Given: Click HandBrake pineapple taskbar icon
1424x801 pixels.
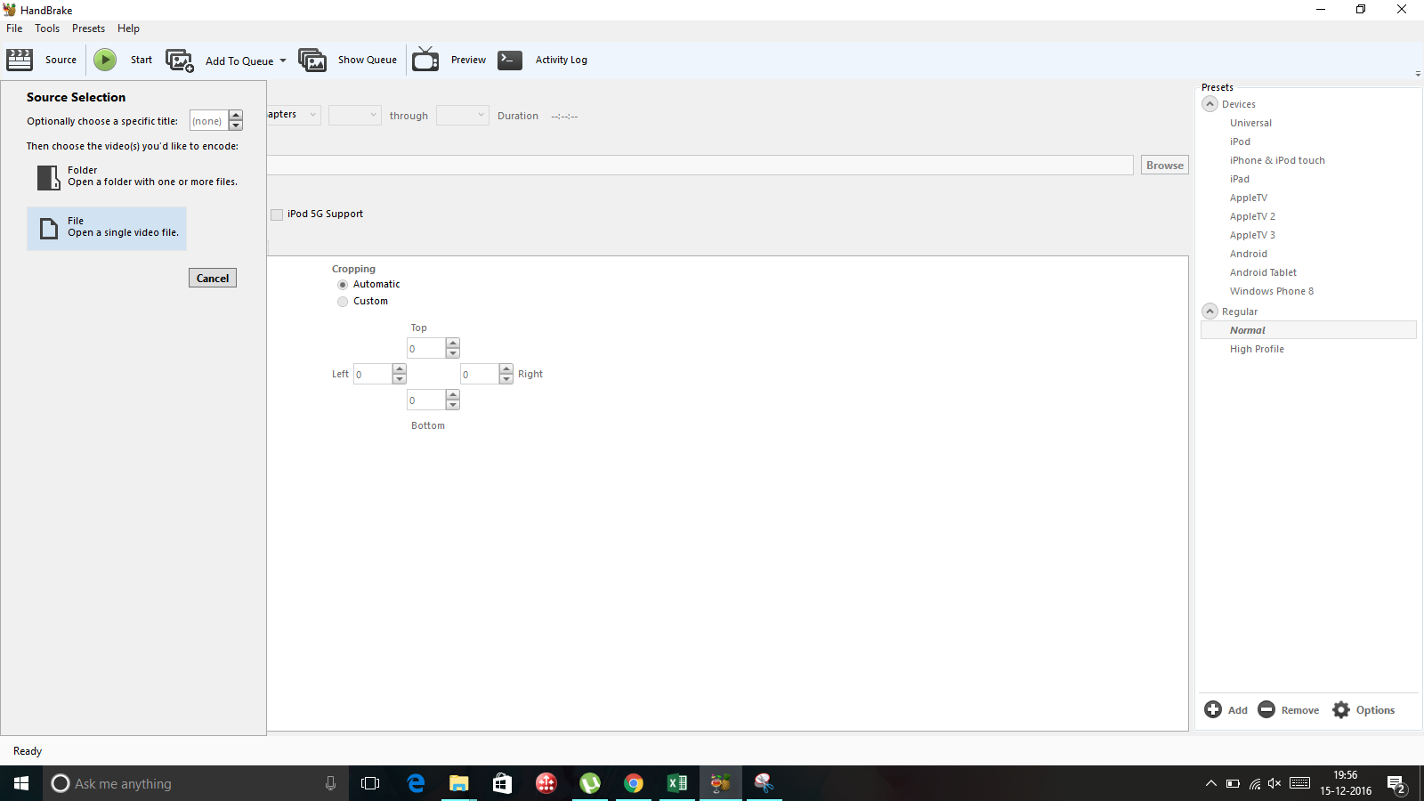Looking at the screenshot, I should point(721,783).
